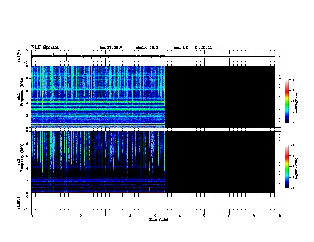Click time axis tick label "1"
This screenshot has width=314, height=242.
[56, 216]
